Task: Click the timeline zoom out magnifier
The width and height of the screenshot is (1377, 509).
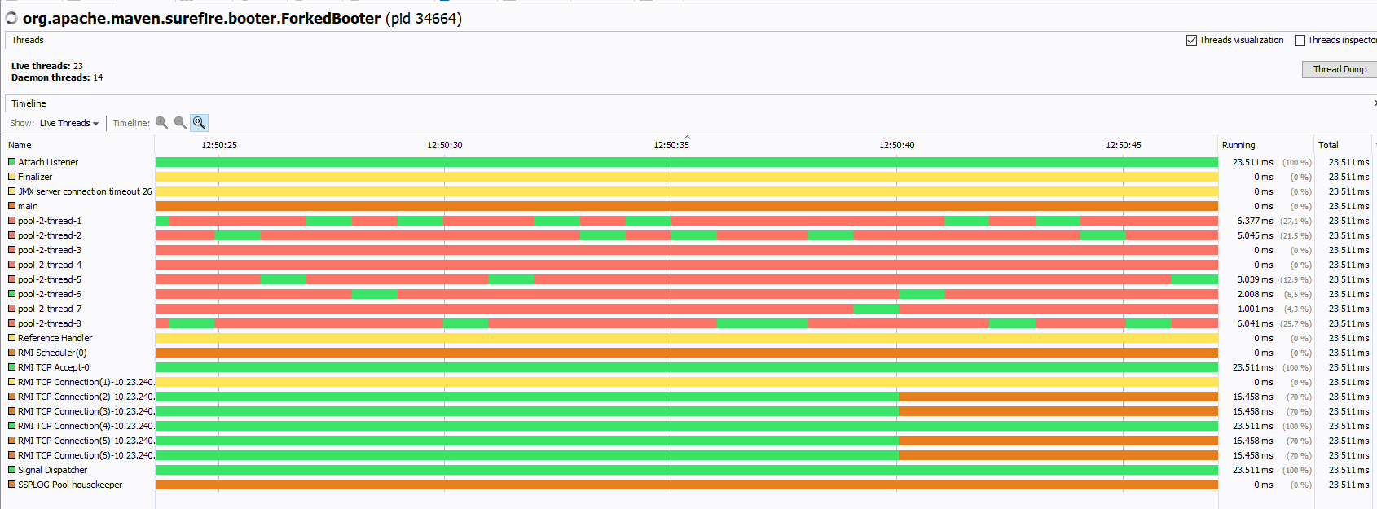Action: pos(180,123)
